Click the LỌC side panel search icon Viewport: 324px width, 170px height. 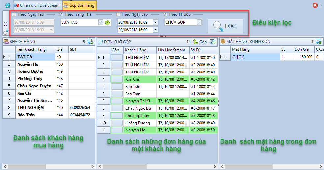tap(5, 32)
